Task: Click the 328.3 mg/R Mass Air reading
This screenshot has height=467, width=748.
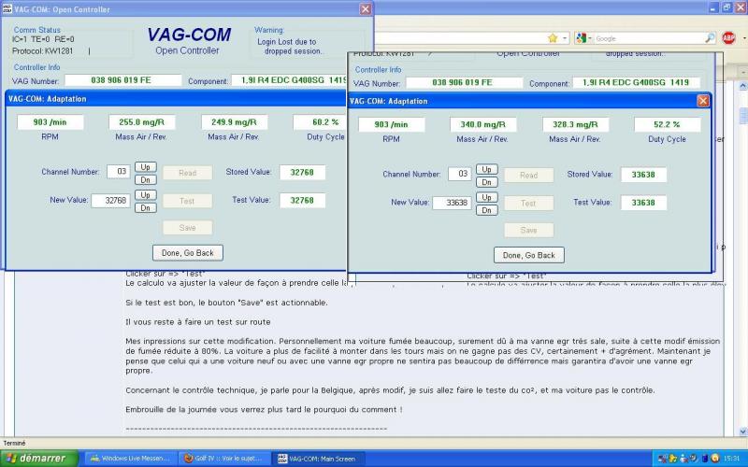Action: (575, 125)
